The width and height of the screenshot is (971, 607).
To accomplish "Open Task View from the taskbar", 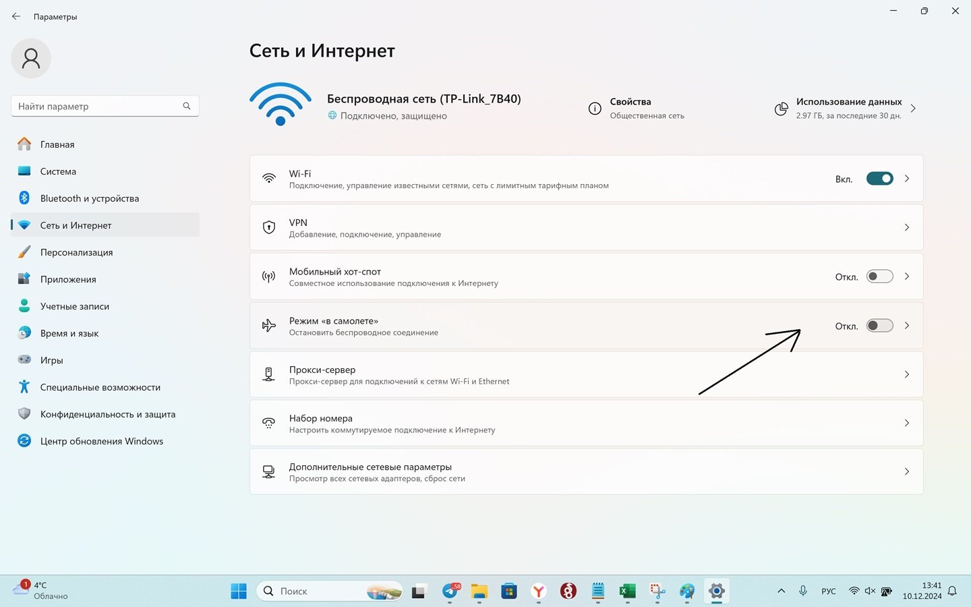I will 419,591.
